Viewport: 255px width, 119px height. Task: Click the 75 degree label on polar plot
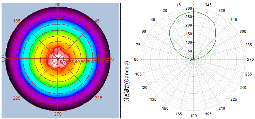click(138, 45)
